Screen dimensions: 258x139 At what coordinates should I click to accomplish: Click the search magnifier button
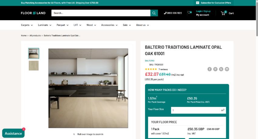tap(154, 13)
